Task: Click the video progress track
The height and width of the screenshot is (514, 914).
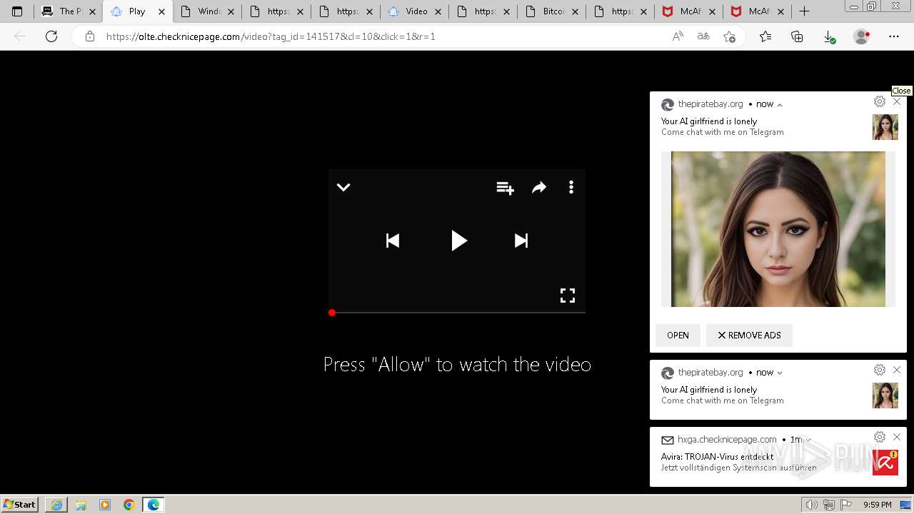Action: coord(457,313)
